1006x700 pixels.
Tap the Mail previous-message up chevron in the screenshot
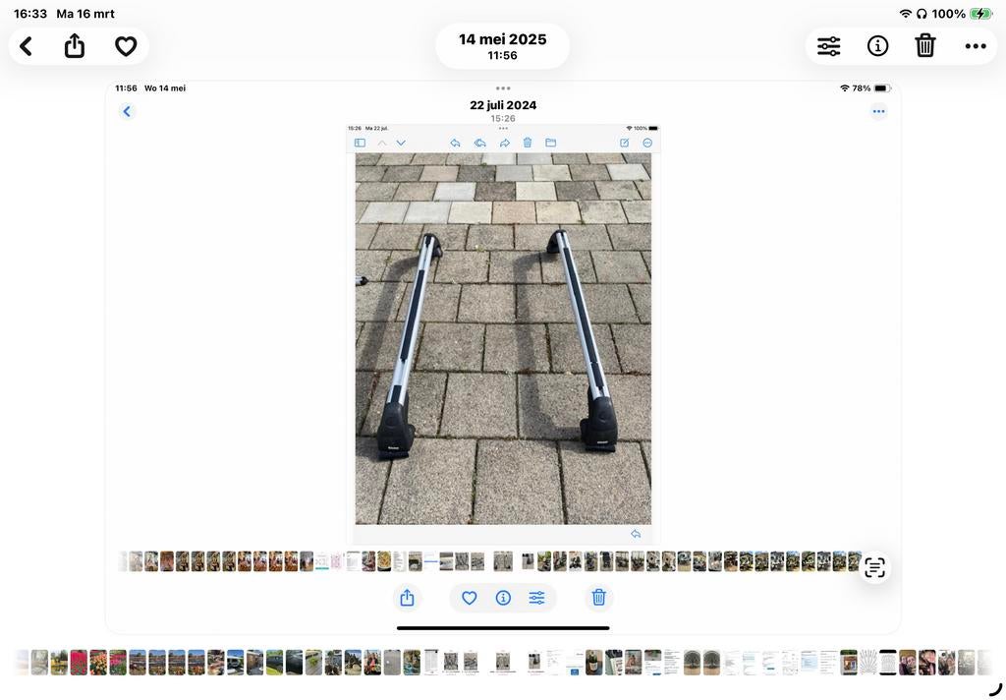click(382, 143)
